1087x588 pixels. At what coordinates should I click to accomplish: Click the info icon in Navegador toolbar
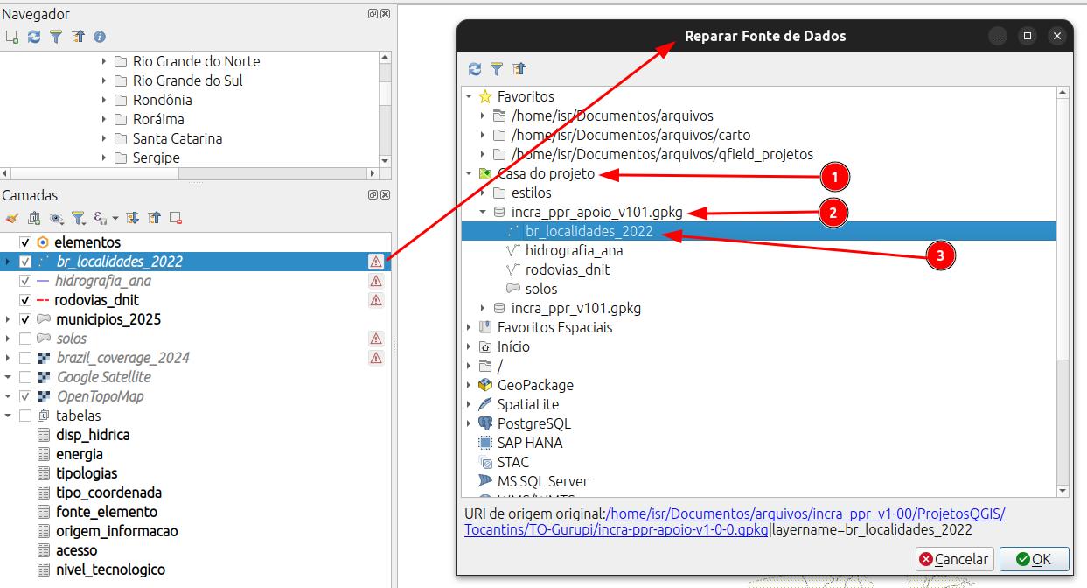(x=100, y=37)
